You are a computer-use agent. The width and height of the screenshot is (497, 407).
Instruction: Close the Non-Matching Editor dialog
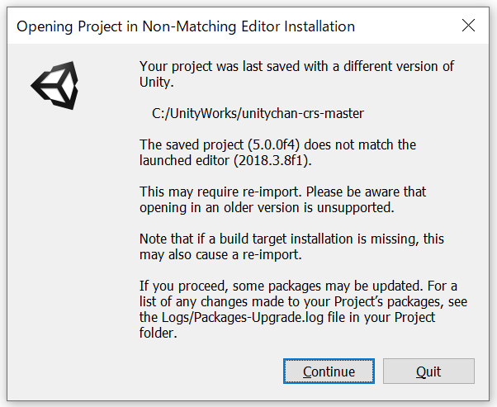pos(468,26)
